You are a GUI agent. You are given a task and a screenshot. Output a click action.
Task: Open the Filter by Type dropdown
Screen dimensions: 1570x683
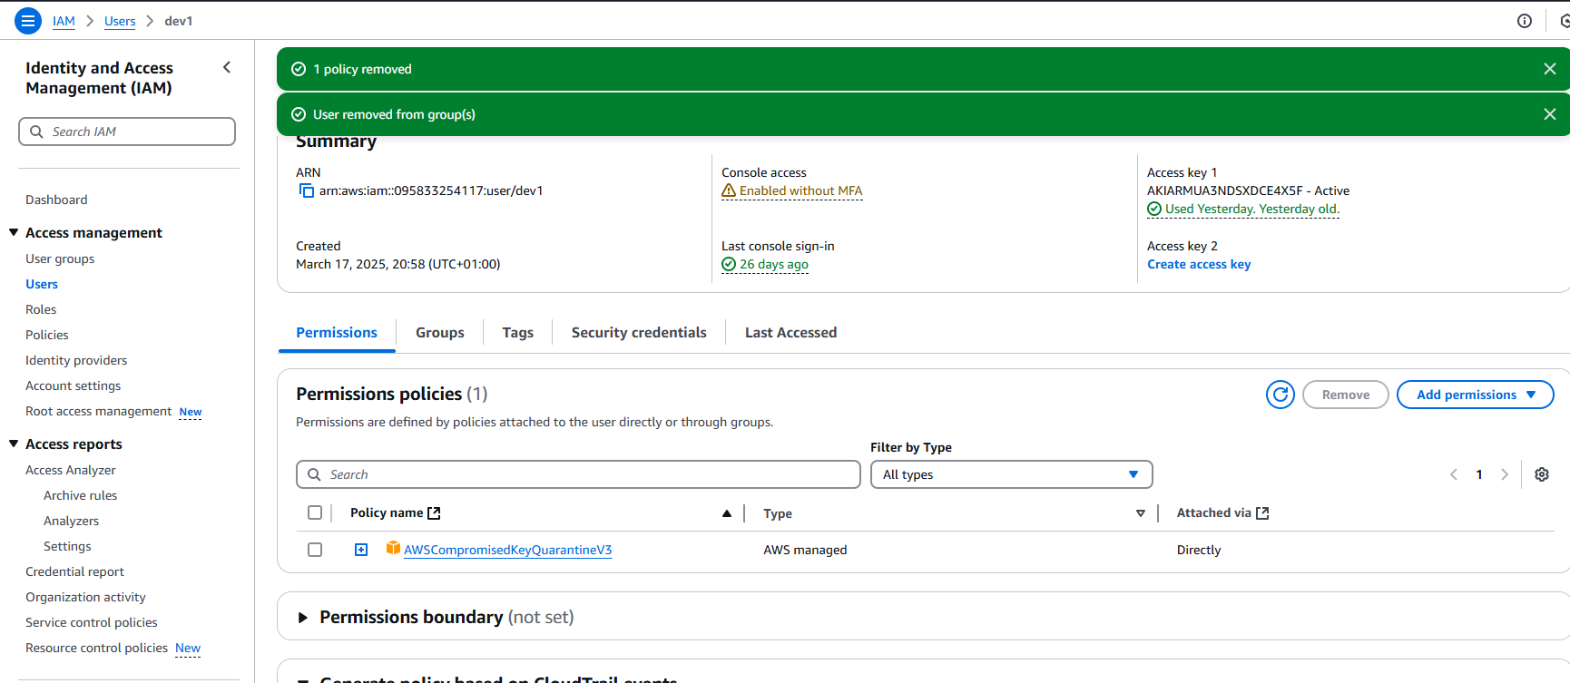tap(1012, 474)
